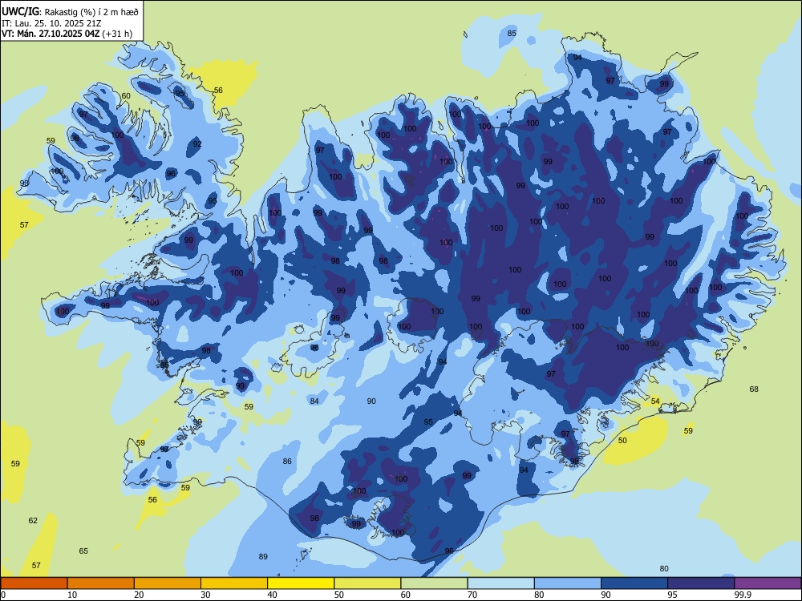Viewport: 802px width, 601px height.
Task: Click the light green 60-70 legend swatch
Action: pos(434,583)
